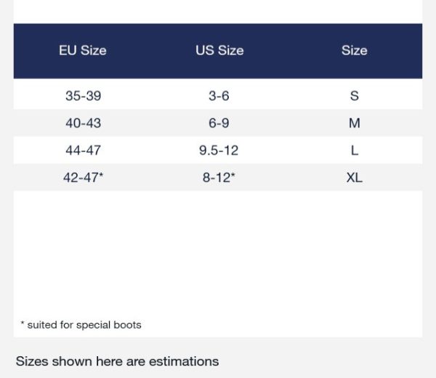Choose the M size cell
This screenshot has height=378, width=436.
354,123
